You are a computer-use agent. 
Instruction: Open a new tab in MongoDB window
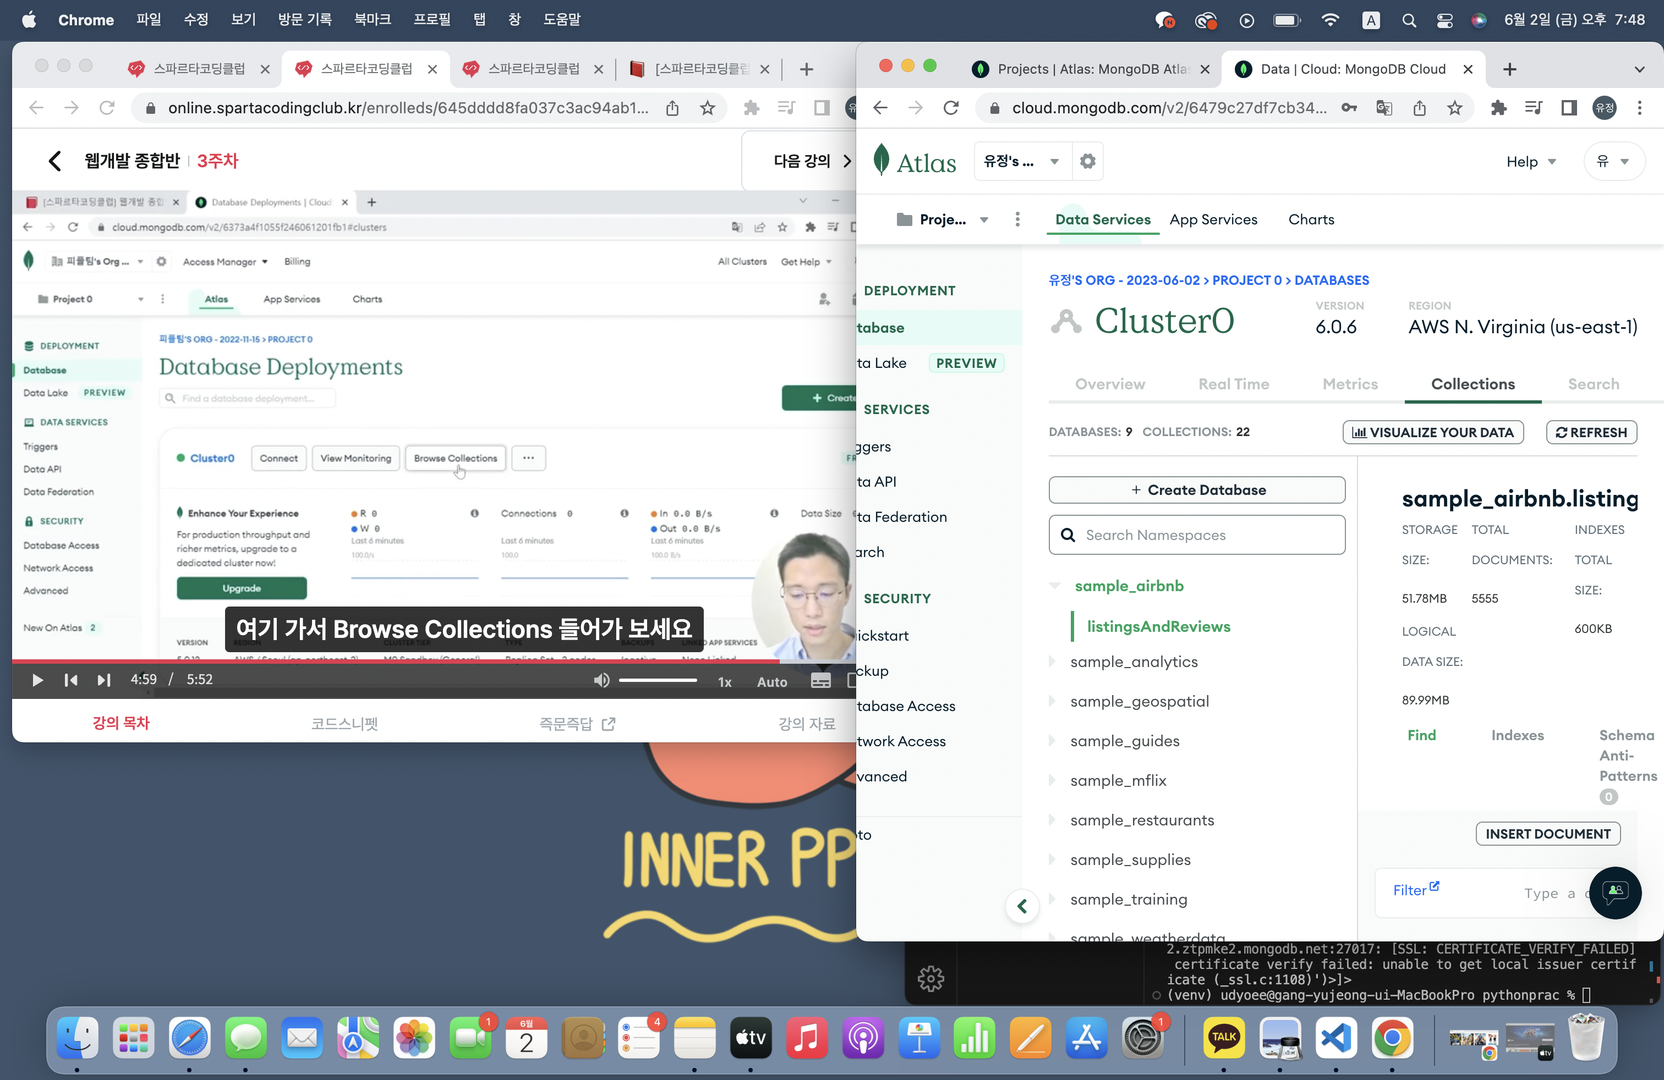pos(1509,69)
